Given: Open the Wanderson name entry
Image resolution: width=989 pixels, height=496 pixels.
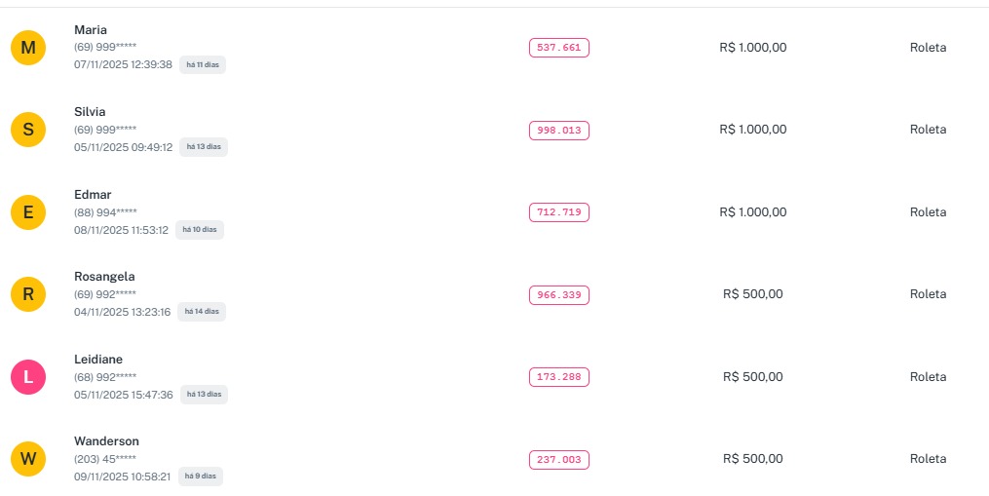Looking at the screenshot, I should click(106, 441).
